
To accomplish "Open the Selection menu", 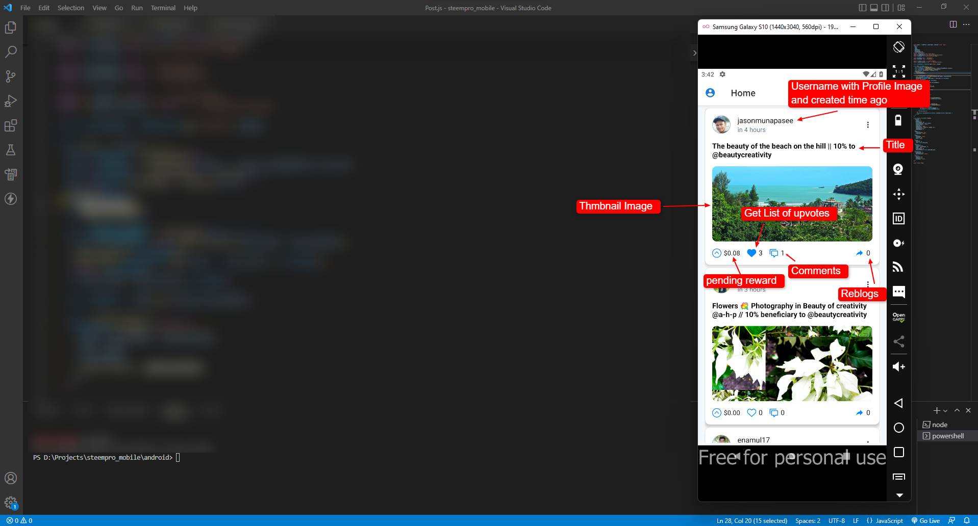I will tap(71, 8).
